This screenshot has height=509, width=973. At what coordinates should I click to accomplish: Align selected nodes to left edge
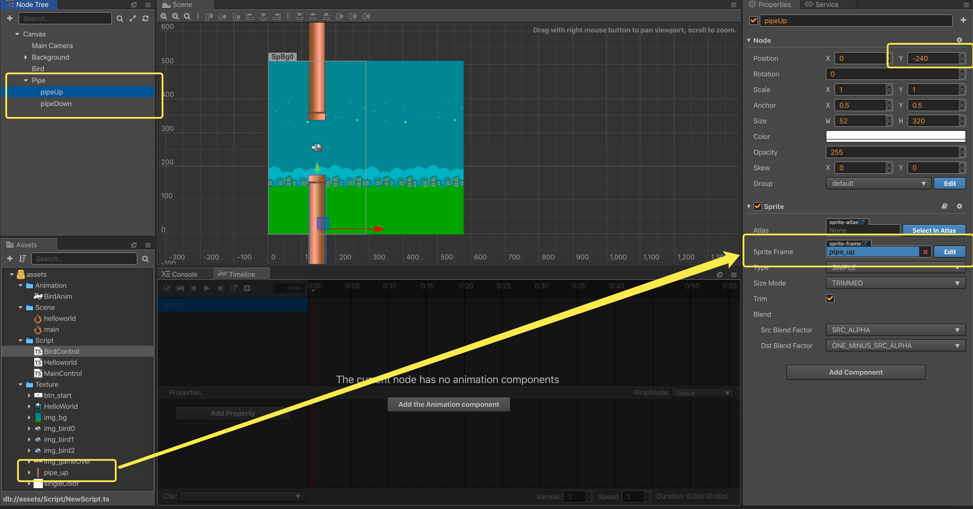(250, 16)
